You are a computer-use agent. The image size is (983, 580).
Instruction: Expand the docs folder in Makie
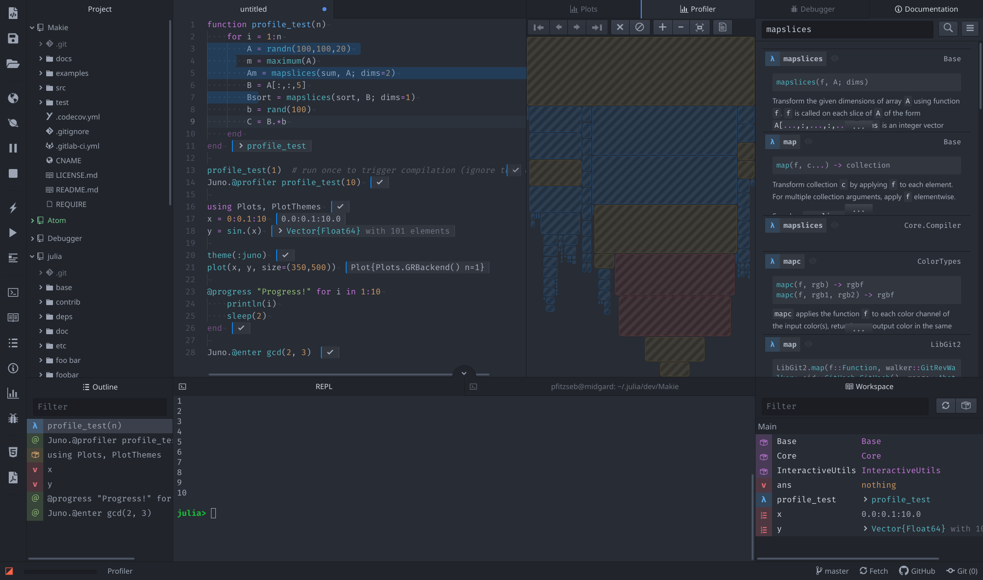(41, 58)
